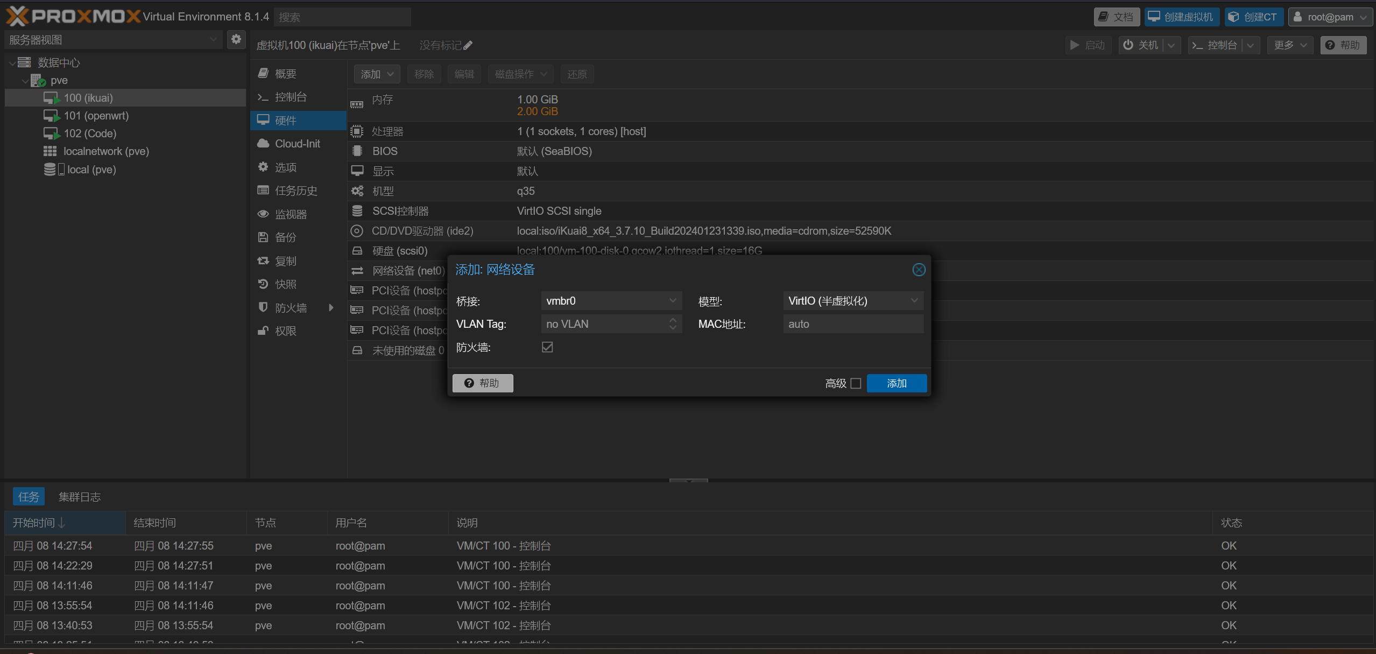Collapse the pve node in the tree
The width and height of the screenshot is (1376, 654).
(x=25, y=80)
